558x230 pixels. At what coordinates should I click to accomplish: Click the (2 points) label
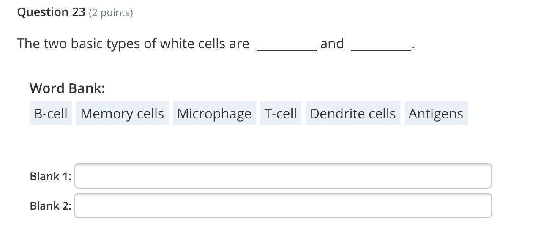pos(111,13)
